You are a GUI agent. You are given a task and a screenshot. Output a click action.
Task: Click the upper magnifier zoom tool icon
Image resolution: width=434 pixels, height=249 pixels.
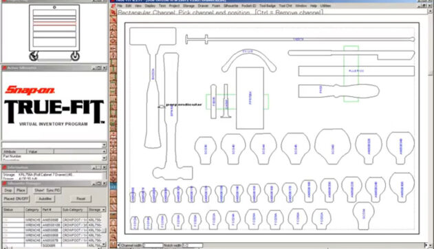point(113,229)
